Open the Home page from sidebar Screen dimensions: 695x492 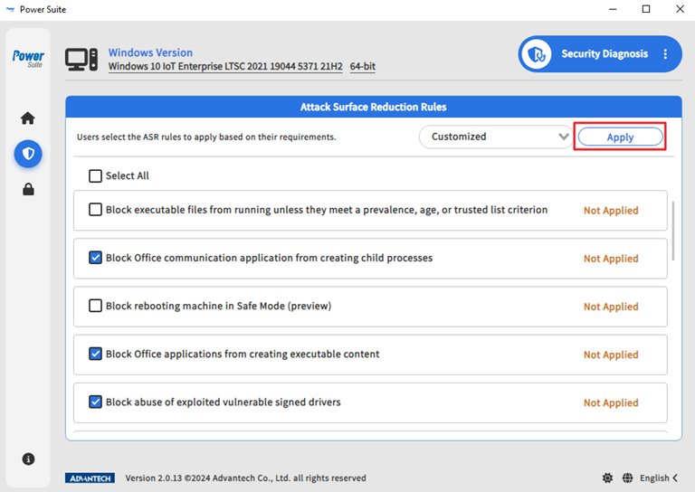tap(28, 118)
